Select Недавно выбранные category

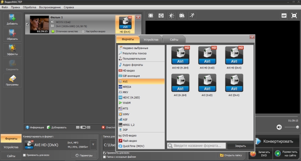141,48
